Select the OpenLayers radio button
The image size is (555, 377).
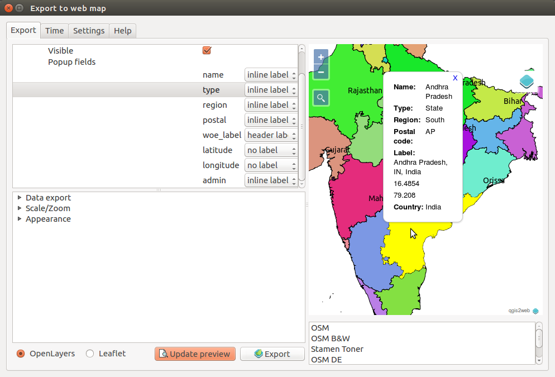(21, 354)
